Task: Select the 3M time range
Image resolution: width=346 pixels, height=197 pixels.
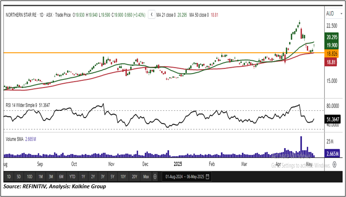Action: (x=51, y=177)
